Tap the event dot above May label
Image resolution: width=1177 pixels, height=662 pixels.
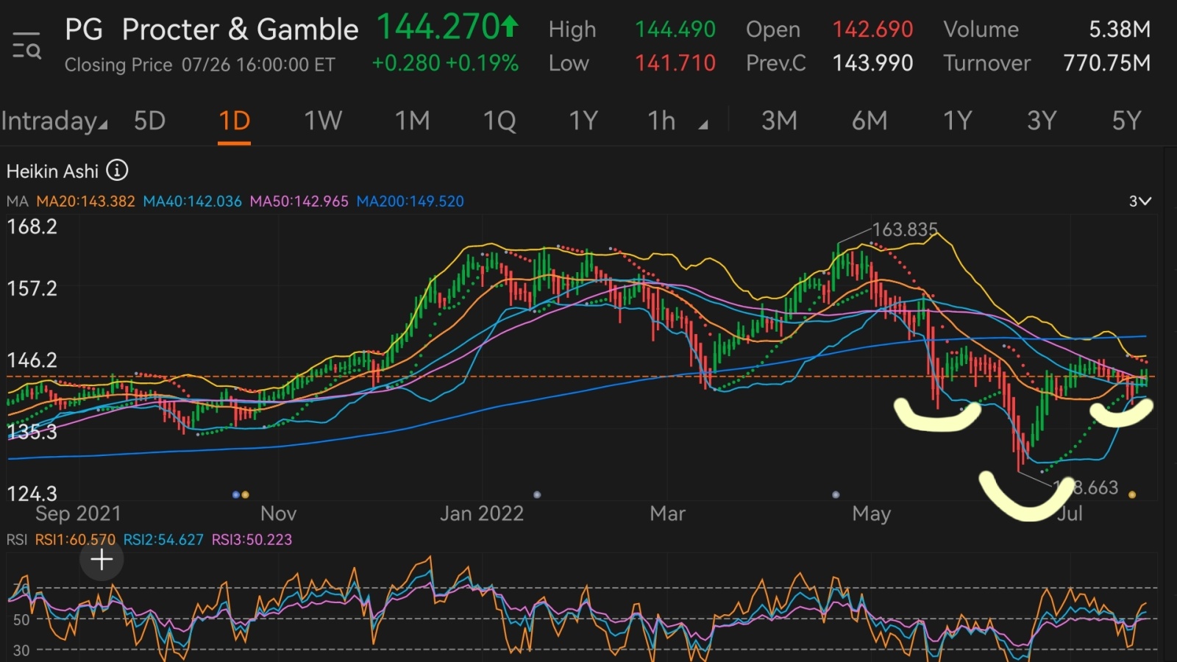click(836, 495)
